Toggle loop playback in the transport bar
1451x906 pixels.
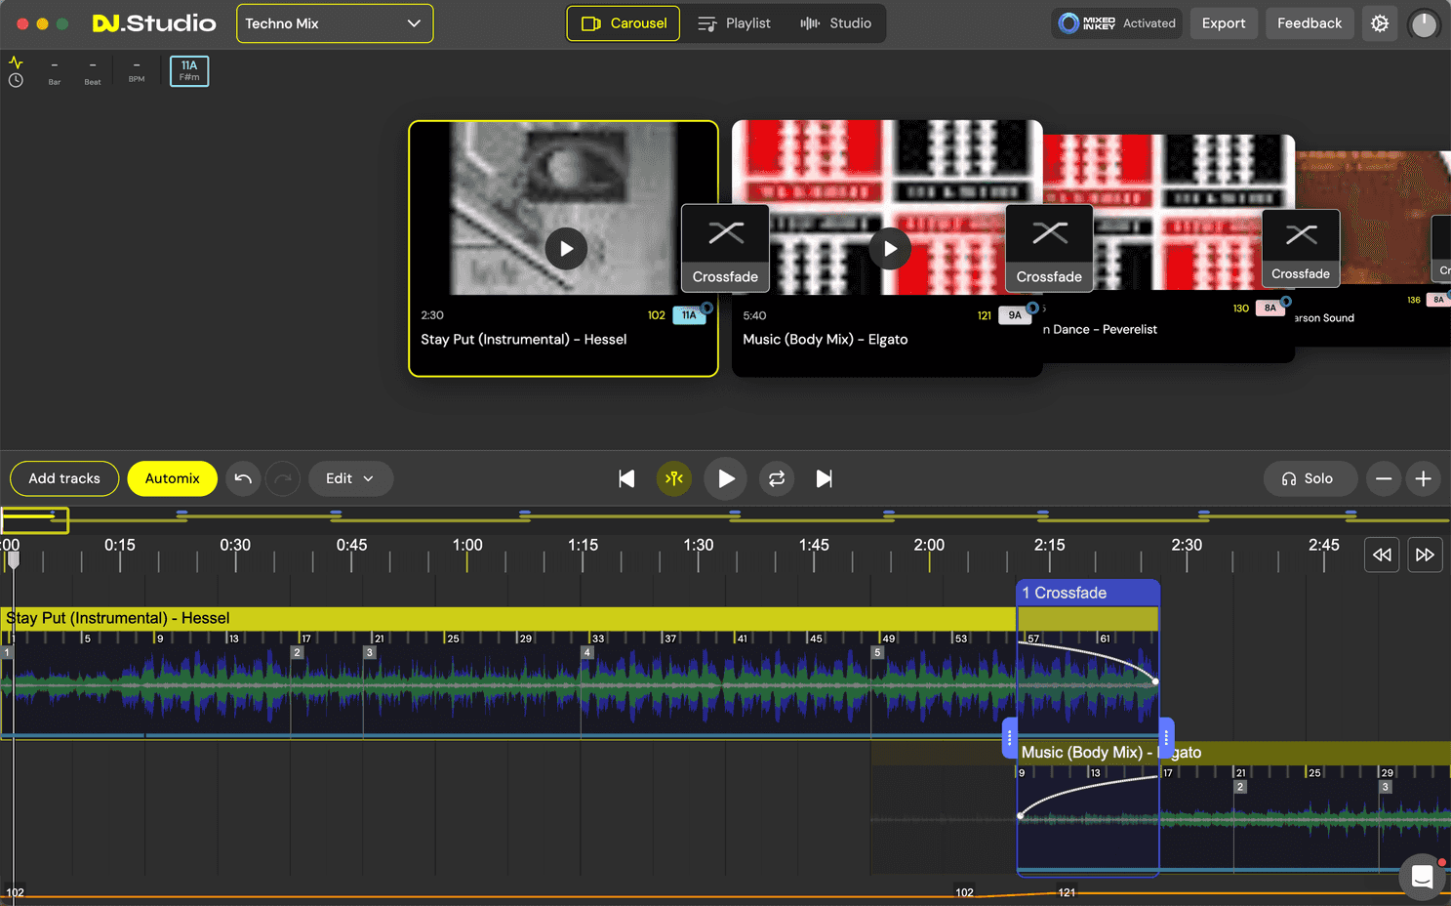[x=776, y=478]
